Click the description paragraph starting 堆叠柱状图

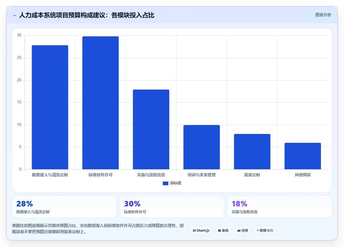(98, 229)
